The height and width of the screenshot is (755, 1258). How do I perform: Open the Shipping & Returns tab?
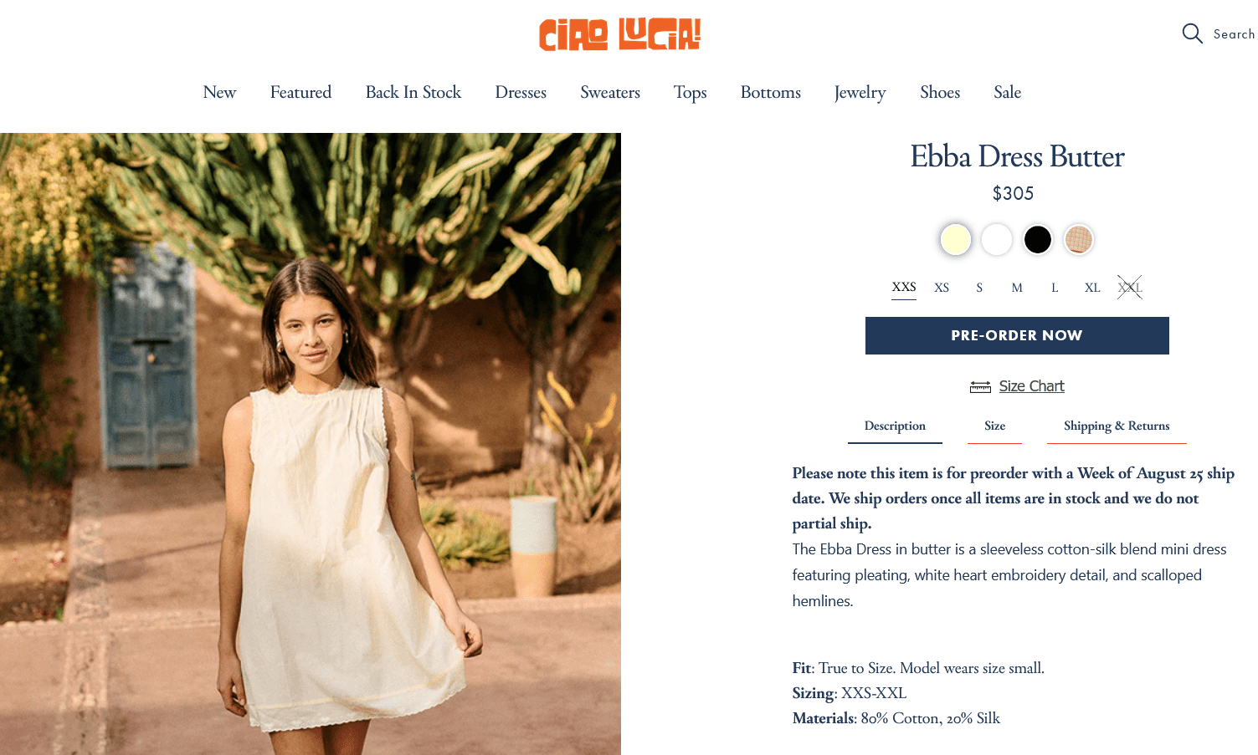click(1117, 426)
